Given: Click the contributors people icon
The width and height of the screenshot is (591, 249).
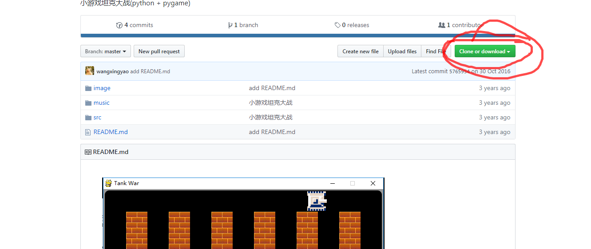Looking at the screenshot, I should point(441,25).
